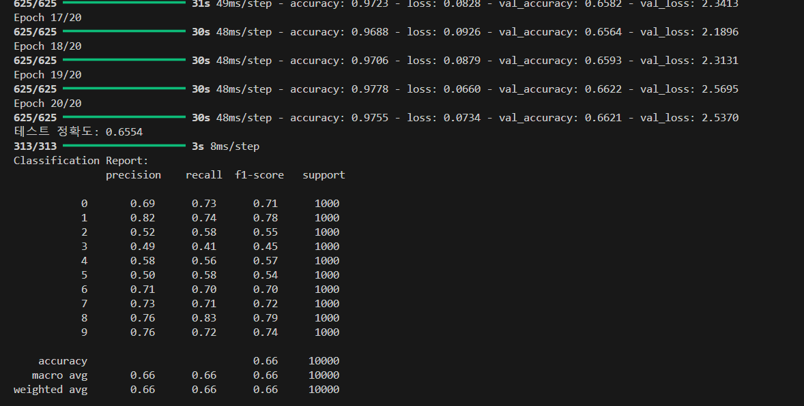Click class 9 f1-score value 0.74
This screenshot has width=804, height=406.
click(265, 333)
